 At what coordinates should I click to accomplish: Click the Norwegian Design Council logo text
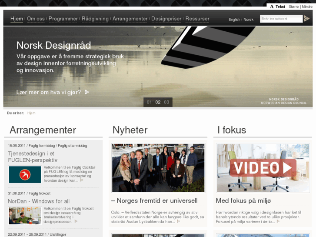click(x=284, y=101)
